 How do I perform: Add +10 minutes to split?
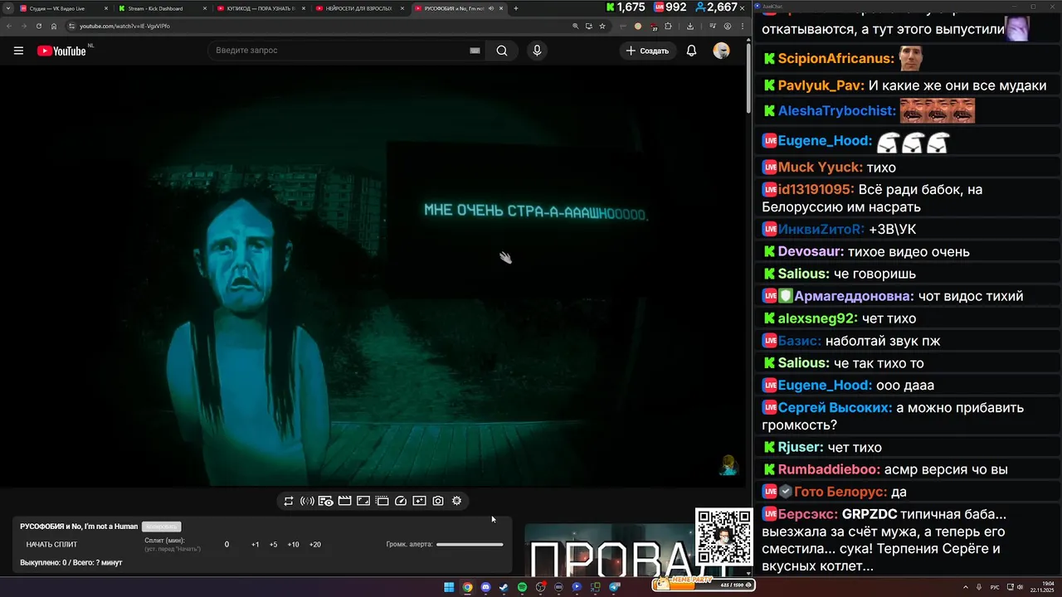[293, 545]
